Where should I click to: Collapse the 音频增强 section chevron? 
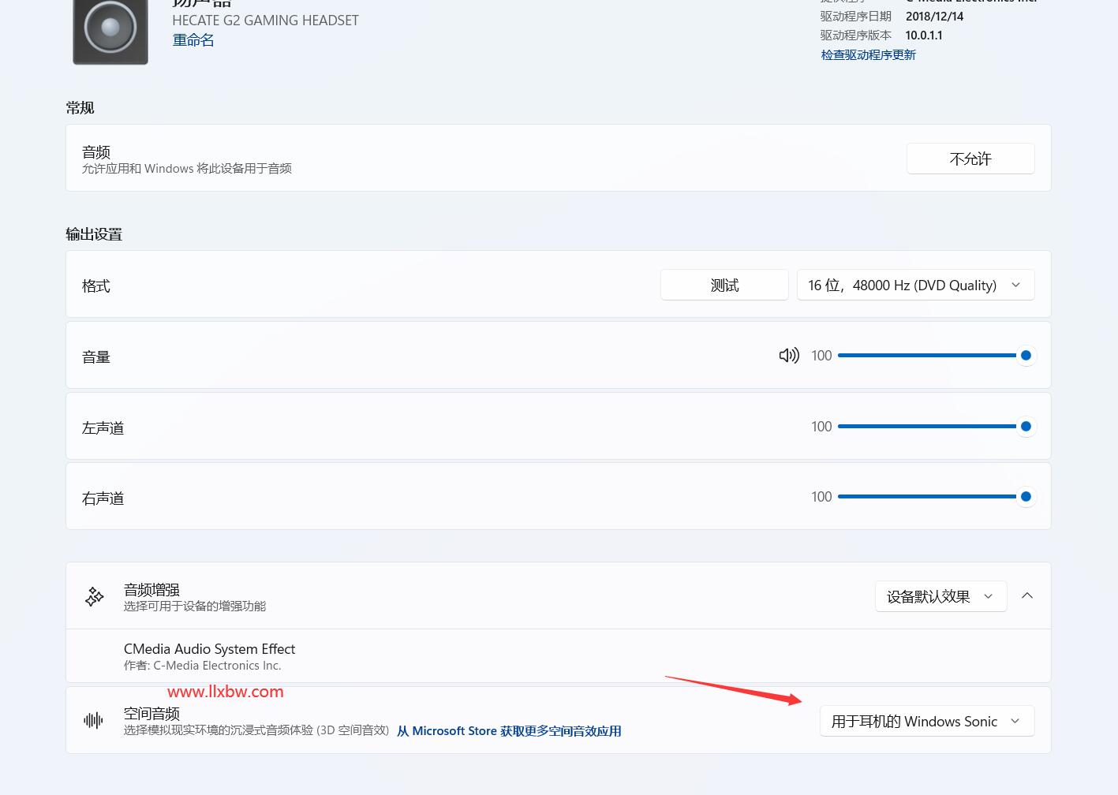click(x=1026, y=595)
